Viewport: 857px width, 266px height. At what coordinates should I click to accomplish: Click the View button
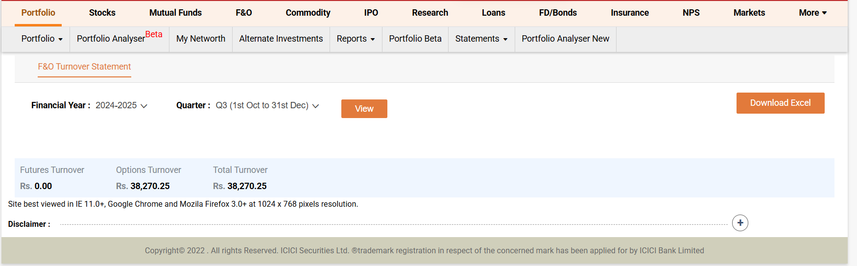click(x=364, y=109)
